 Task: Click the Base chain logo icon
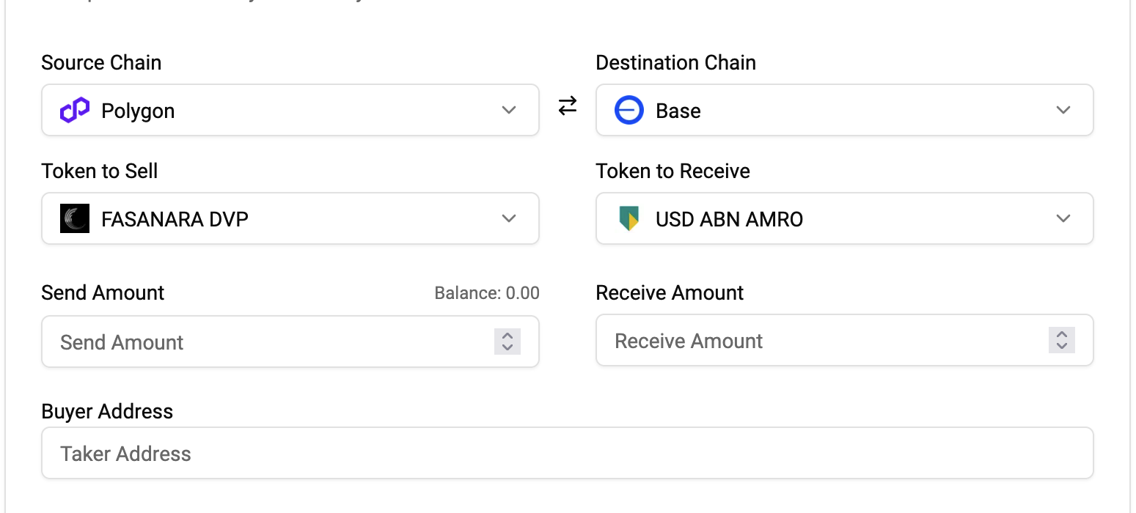629,111
